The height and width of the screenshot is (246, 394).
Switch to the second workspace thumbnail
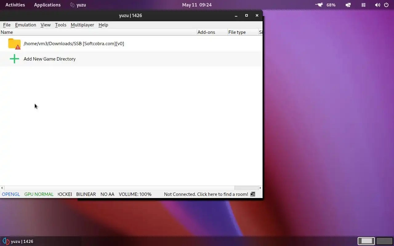coord(384,241)
